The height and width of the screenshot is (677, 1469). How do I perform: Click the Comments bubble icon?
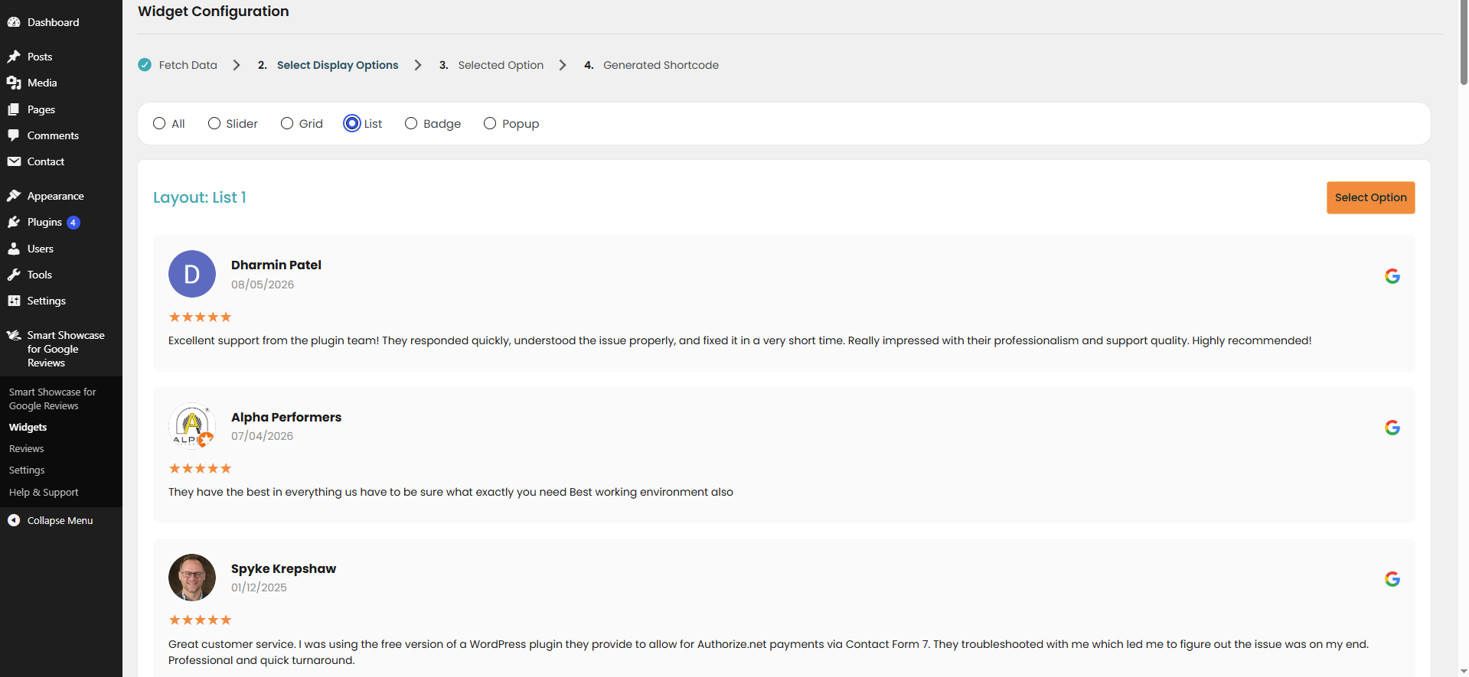14,135
